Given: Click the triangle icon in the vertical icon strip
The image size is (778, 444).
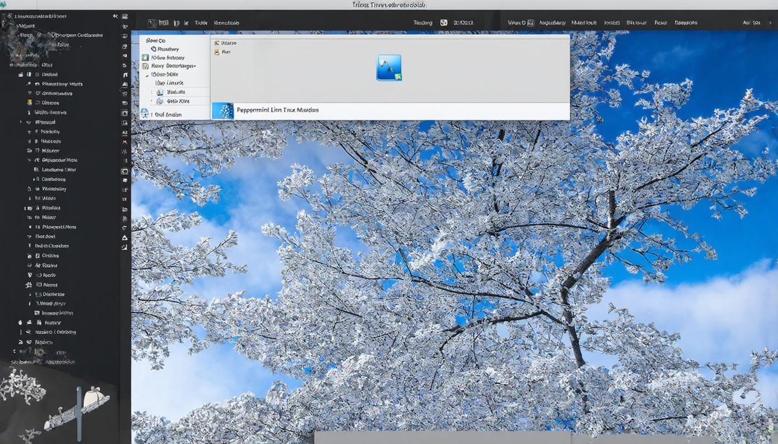Looking at the screenshot, I should tap(124, 238).
